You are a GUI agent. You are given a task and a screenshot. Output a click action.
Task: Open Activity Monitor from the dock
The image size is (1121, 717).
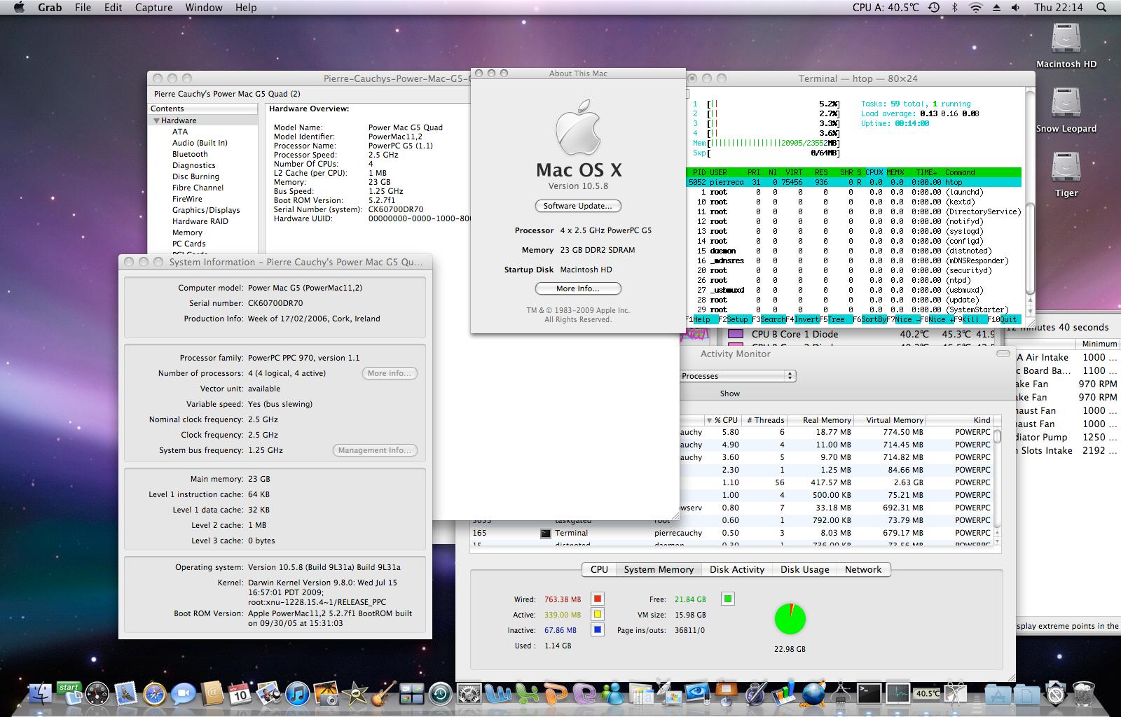coord(898,693)
